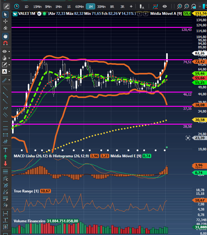Image resolution: width=207 pixels, height=235 pixels.
Task: Click the Volume Financeiro indicator label
Action: tap(29, 221)
